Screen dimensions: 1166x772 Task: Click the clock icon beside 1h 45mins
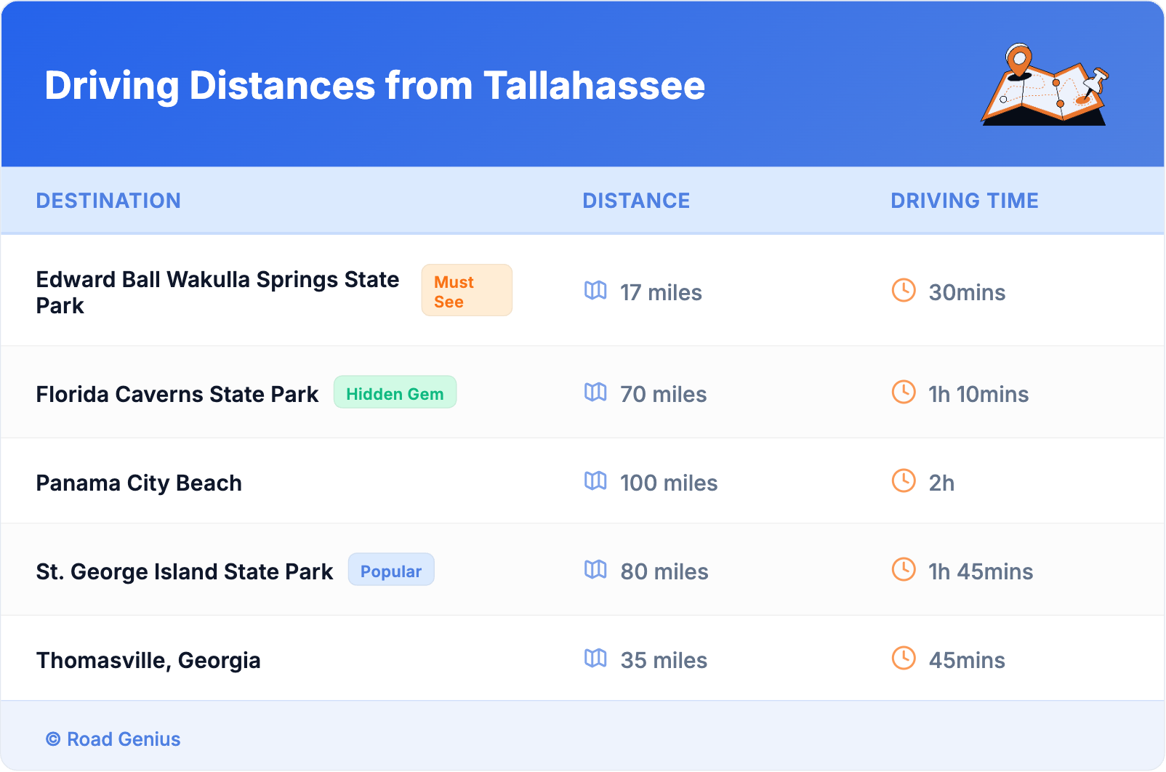point(904,570)
